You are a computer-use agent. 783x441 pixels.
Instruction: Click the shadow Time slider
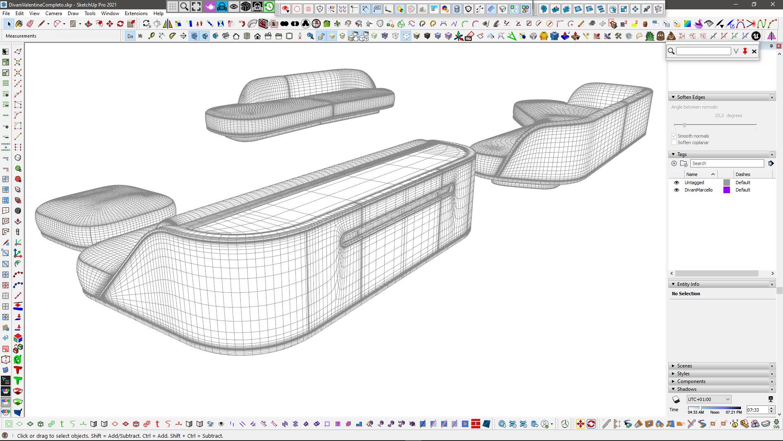click(x=714, y=408)
